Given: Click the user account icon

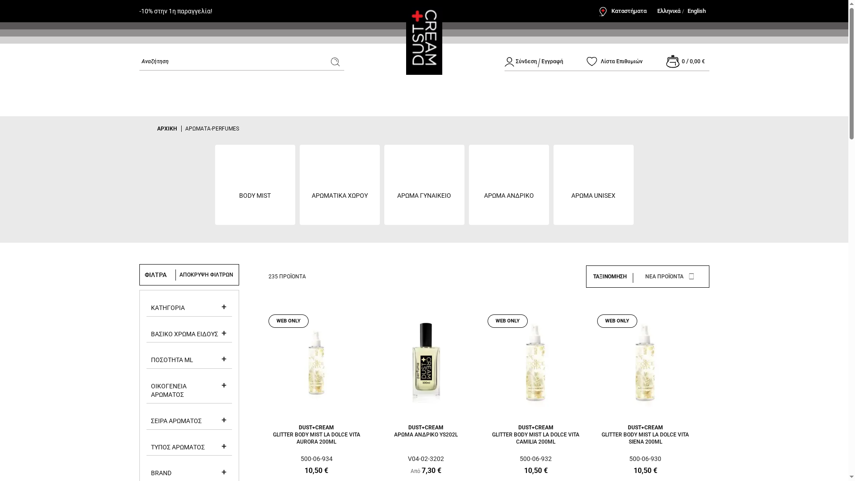Looking at the screenshot, I should pos(509,62).
